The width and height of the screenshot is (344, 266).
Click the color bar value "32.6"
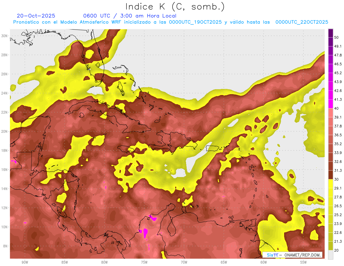click(338, 162)
